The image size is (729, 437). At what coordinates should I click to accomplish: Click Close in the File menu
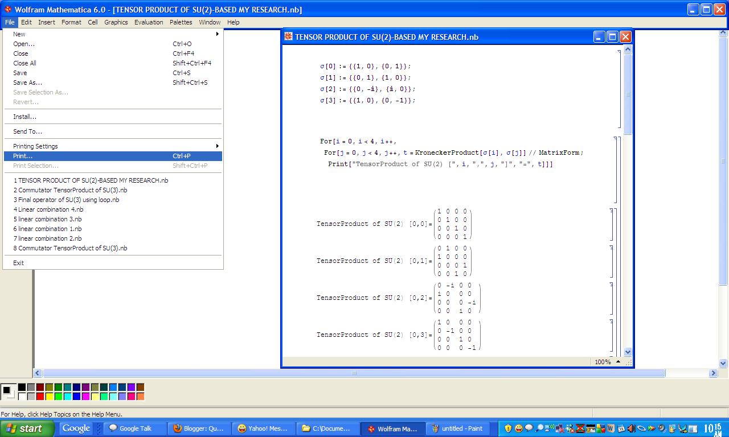click(x=113, y=53)
